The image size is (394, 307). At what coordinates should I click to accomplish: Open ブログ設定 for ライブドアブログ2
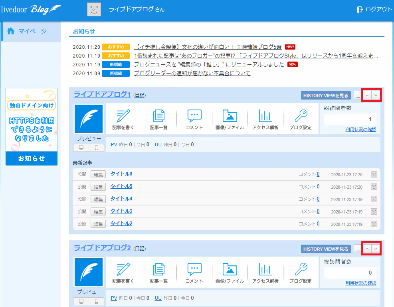(x=301, y=273)
